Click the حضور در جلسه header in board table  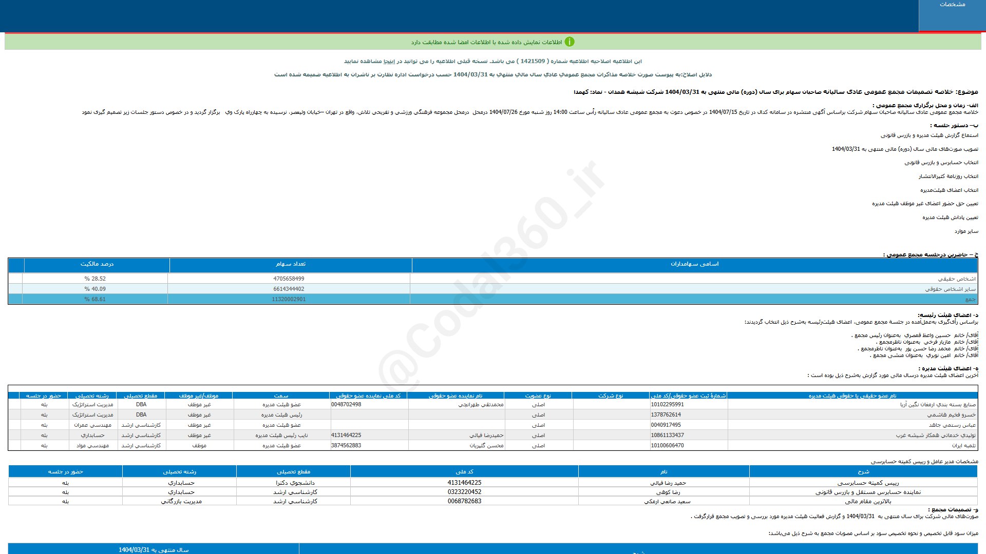[x=44, y=396]
